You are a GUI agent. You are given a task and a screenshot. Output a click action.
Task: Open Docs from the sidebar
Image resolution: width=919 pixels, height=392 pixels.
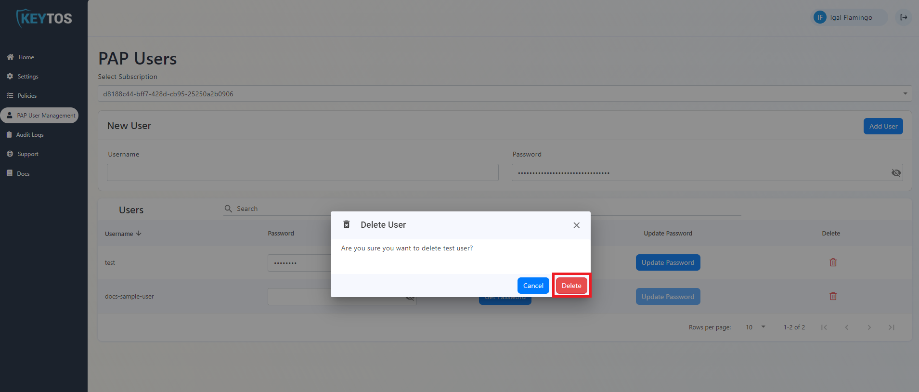click(23, 174)
